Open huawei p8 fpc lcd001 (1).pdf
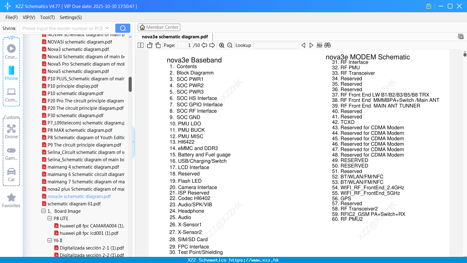Screen dimensions: 467x263 coord(89,233)
